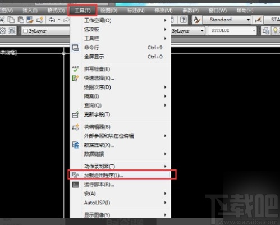Screen dimensions: 280x225
Task: Click the command line icon in menu
Action: click(76, 48)
